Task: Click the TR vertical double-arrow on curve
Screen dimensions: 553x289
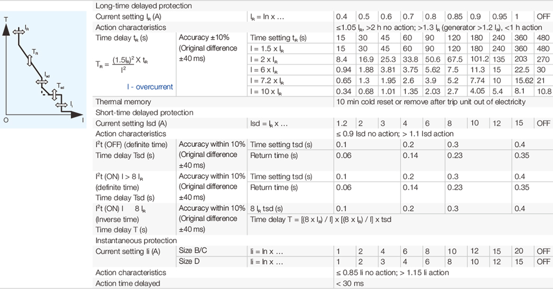Action: click(x=30, y=61)
